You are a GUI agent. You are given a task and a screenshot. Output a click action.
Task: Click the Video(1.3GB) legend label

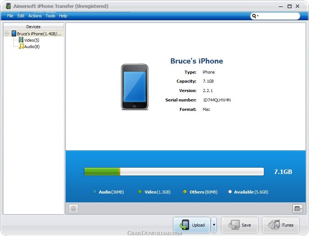coord(158,192)
